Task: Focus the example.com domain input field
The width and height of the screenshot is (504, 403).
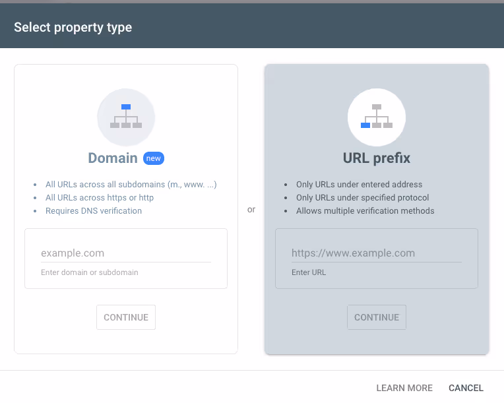Action: point(126,253)
